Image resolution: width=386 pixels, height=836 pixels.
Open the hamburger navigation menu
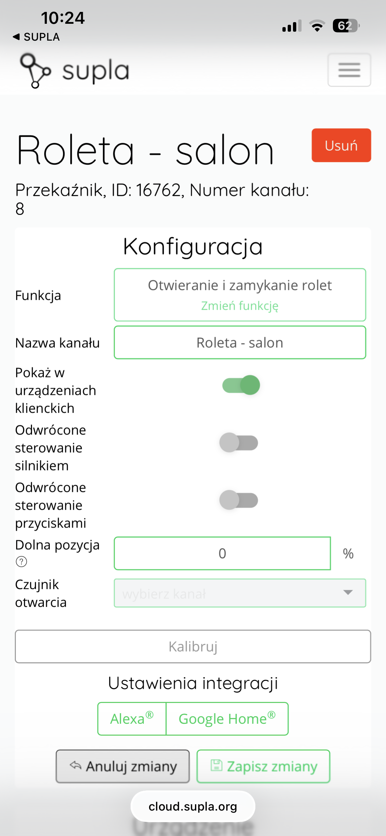349,70
